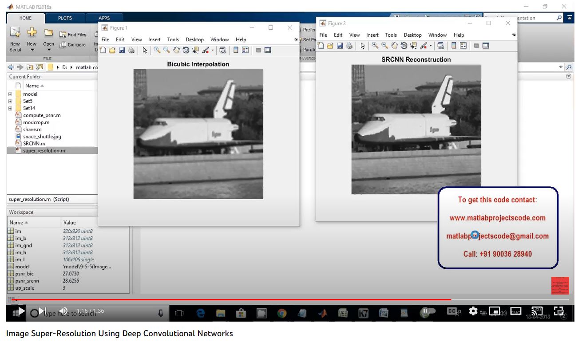
Task: Expand the model folder in Current Folder
Action: pyautogui.click(x=10, y=94)
